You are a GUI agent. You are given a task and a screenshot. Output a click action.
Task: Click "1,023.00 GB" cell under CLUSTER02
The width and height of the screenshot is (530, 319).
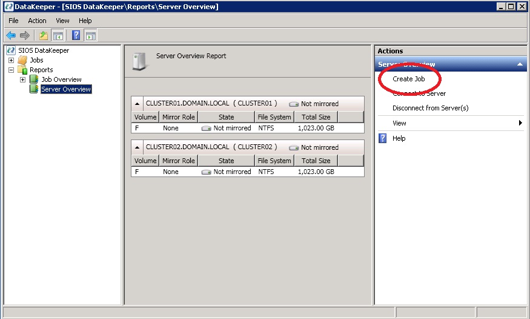click(x=316, y=172)
